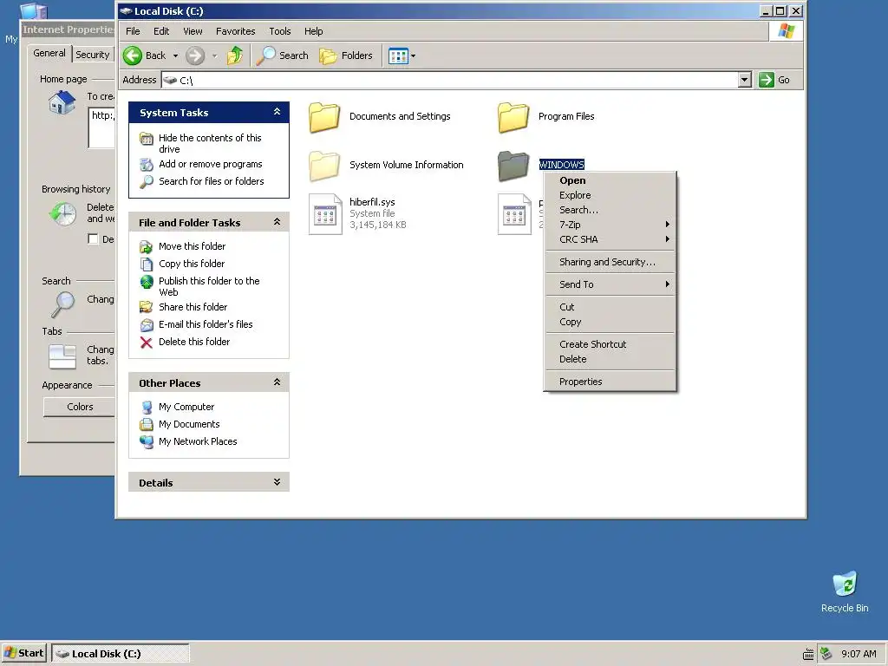888x666 pixels.
Task: Open the View menu
Action: point(193,31)
